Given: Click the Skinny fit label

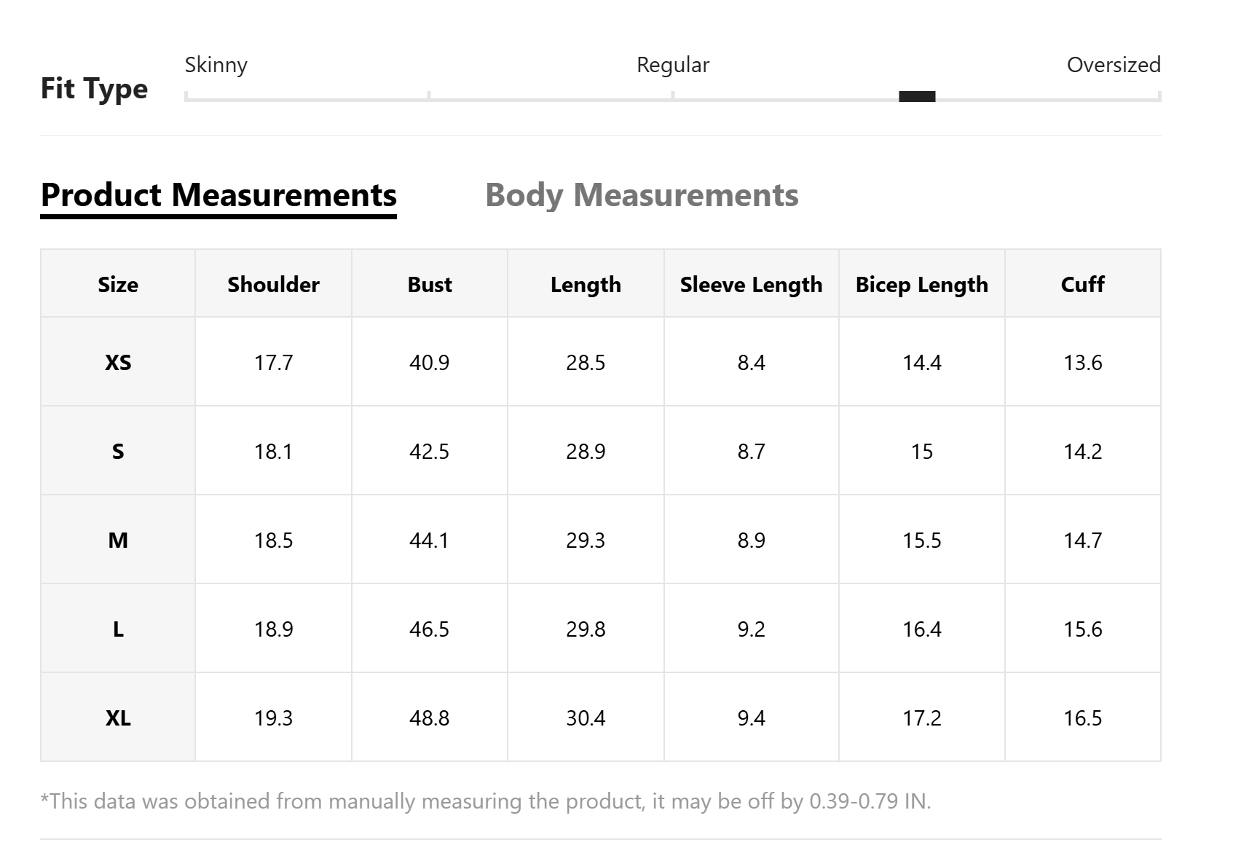Looking at the screenshot, I should point(216,65).
